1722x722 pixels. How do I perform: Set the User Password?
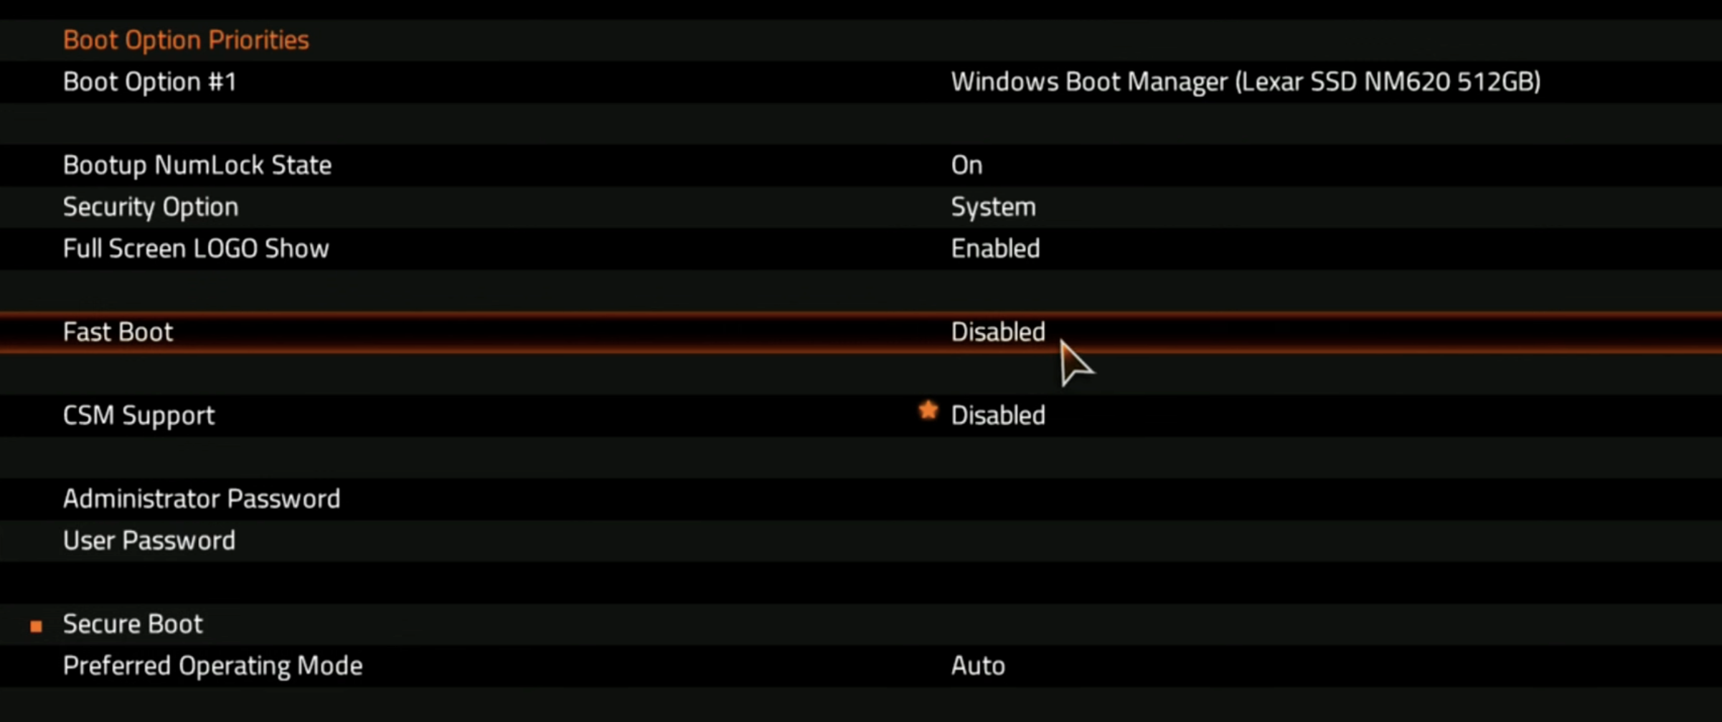(149, 540)
